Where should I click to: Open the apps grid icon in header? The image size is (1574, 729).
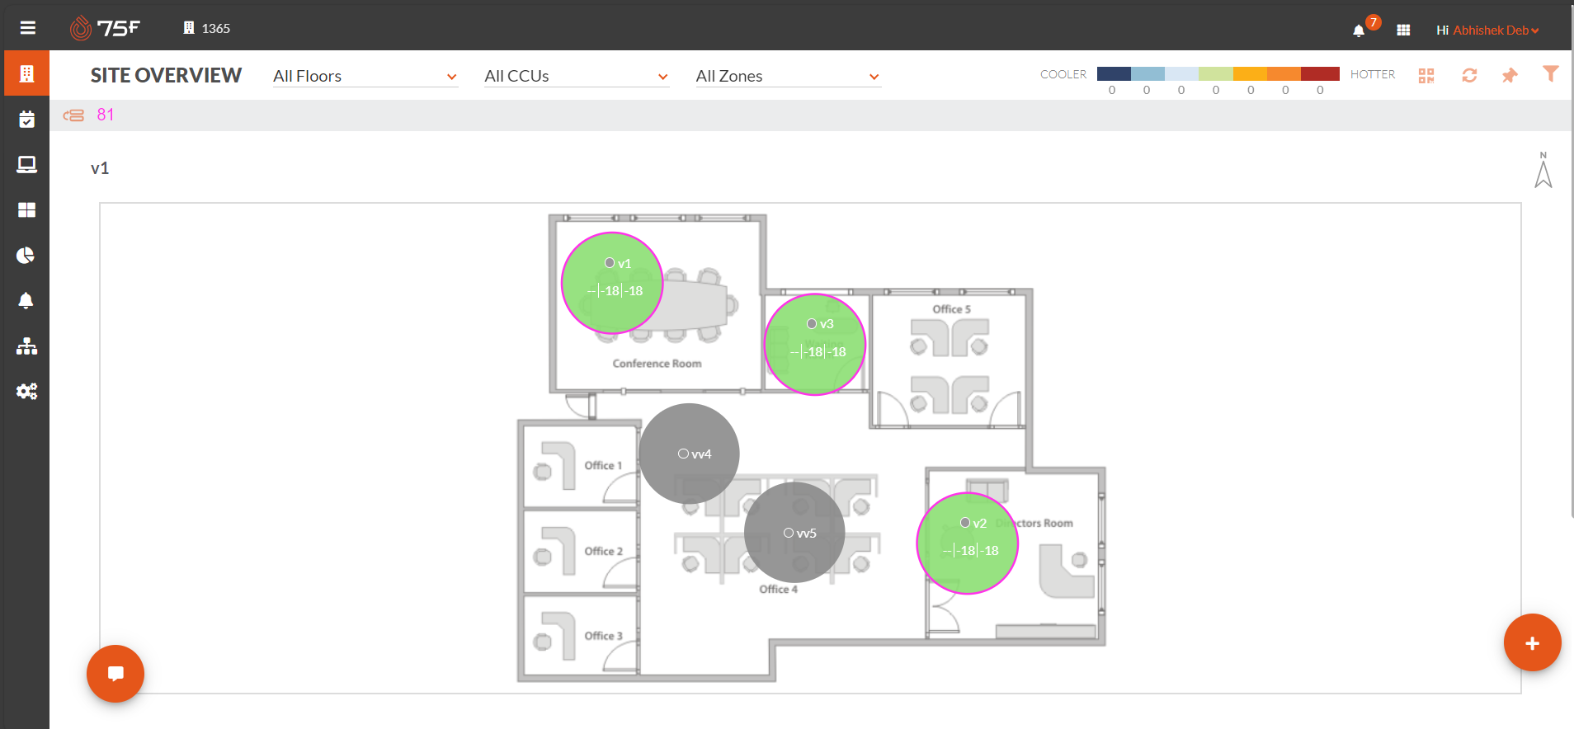tap(1403, 31)
